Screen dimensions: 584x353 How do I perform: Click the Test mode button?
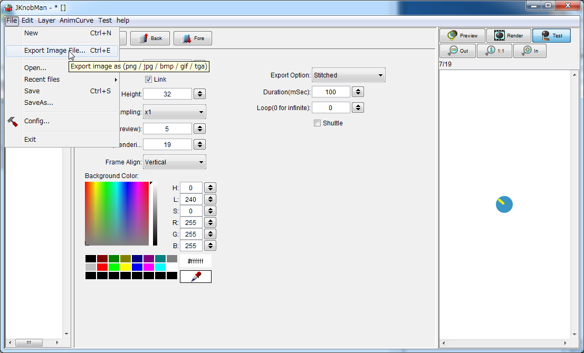pyautogui.click(x=551, y=36)
